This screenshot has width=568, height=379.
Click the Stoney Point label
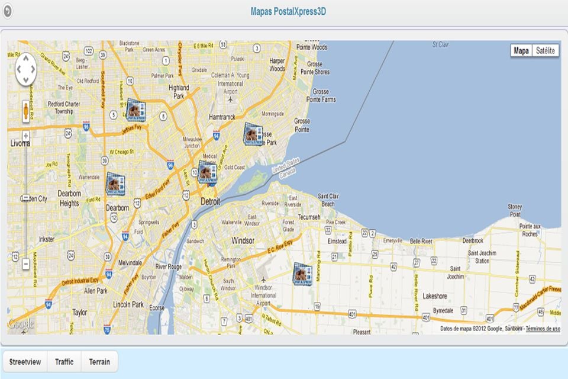515,210
